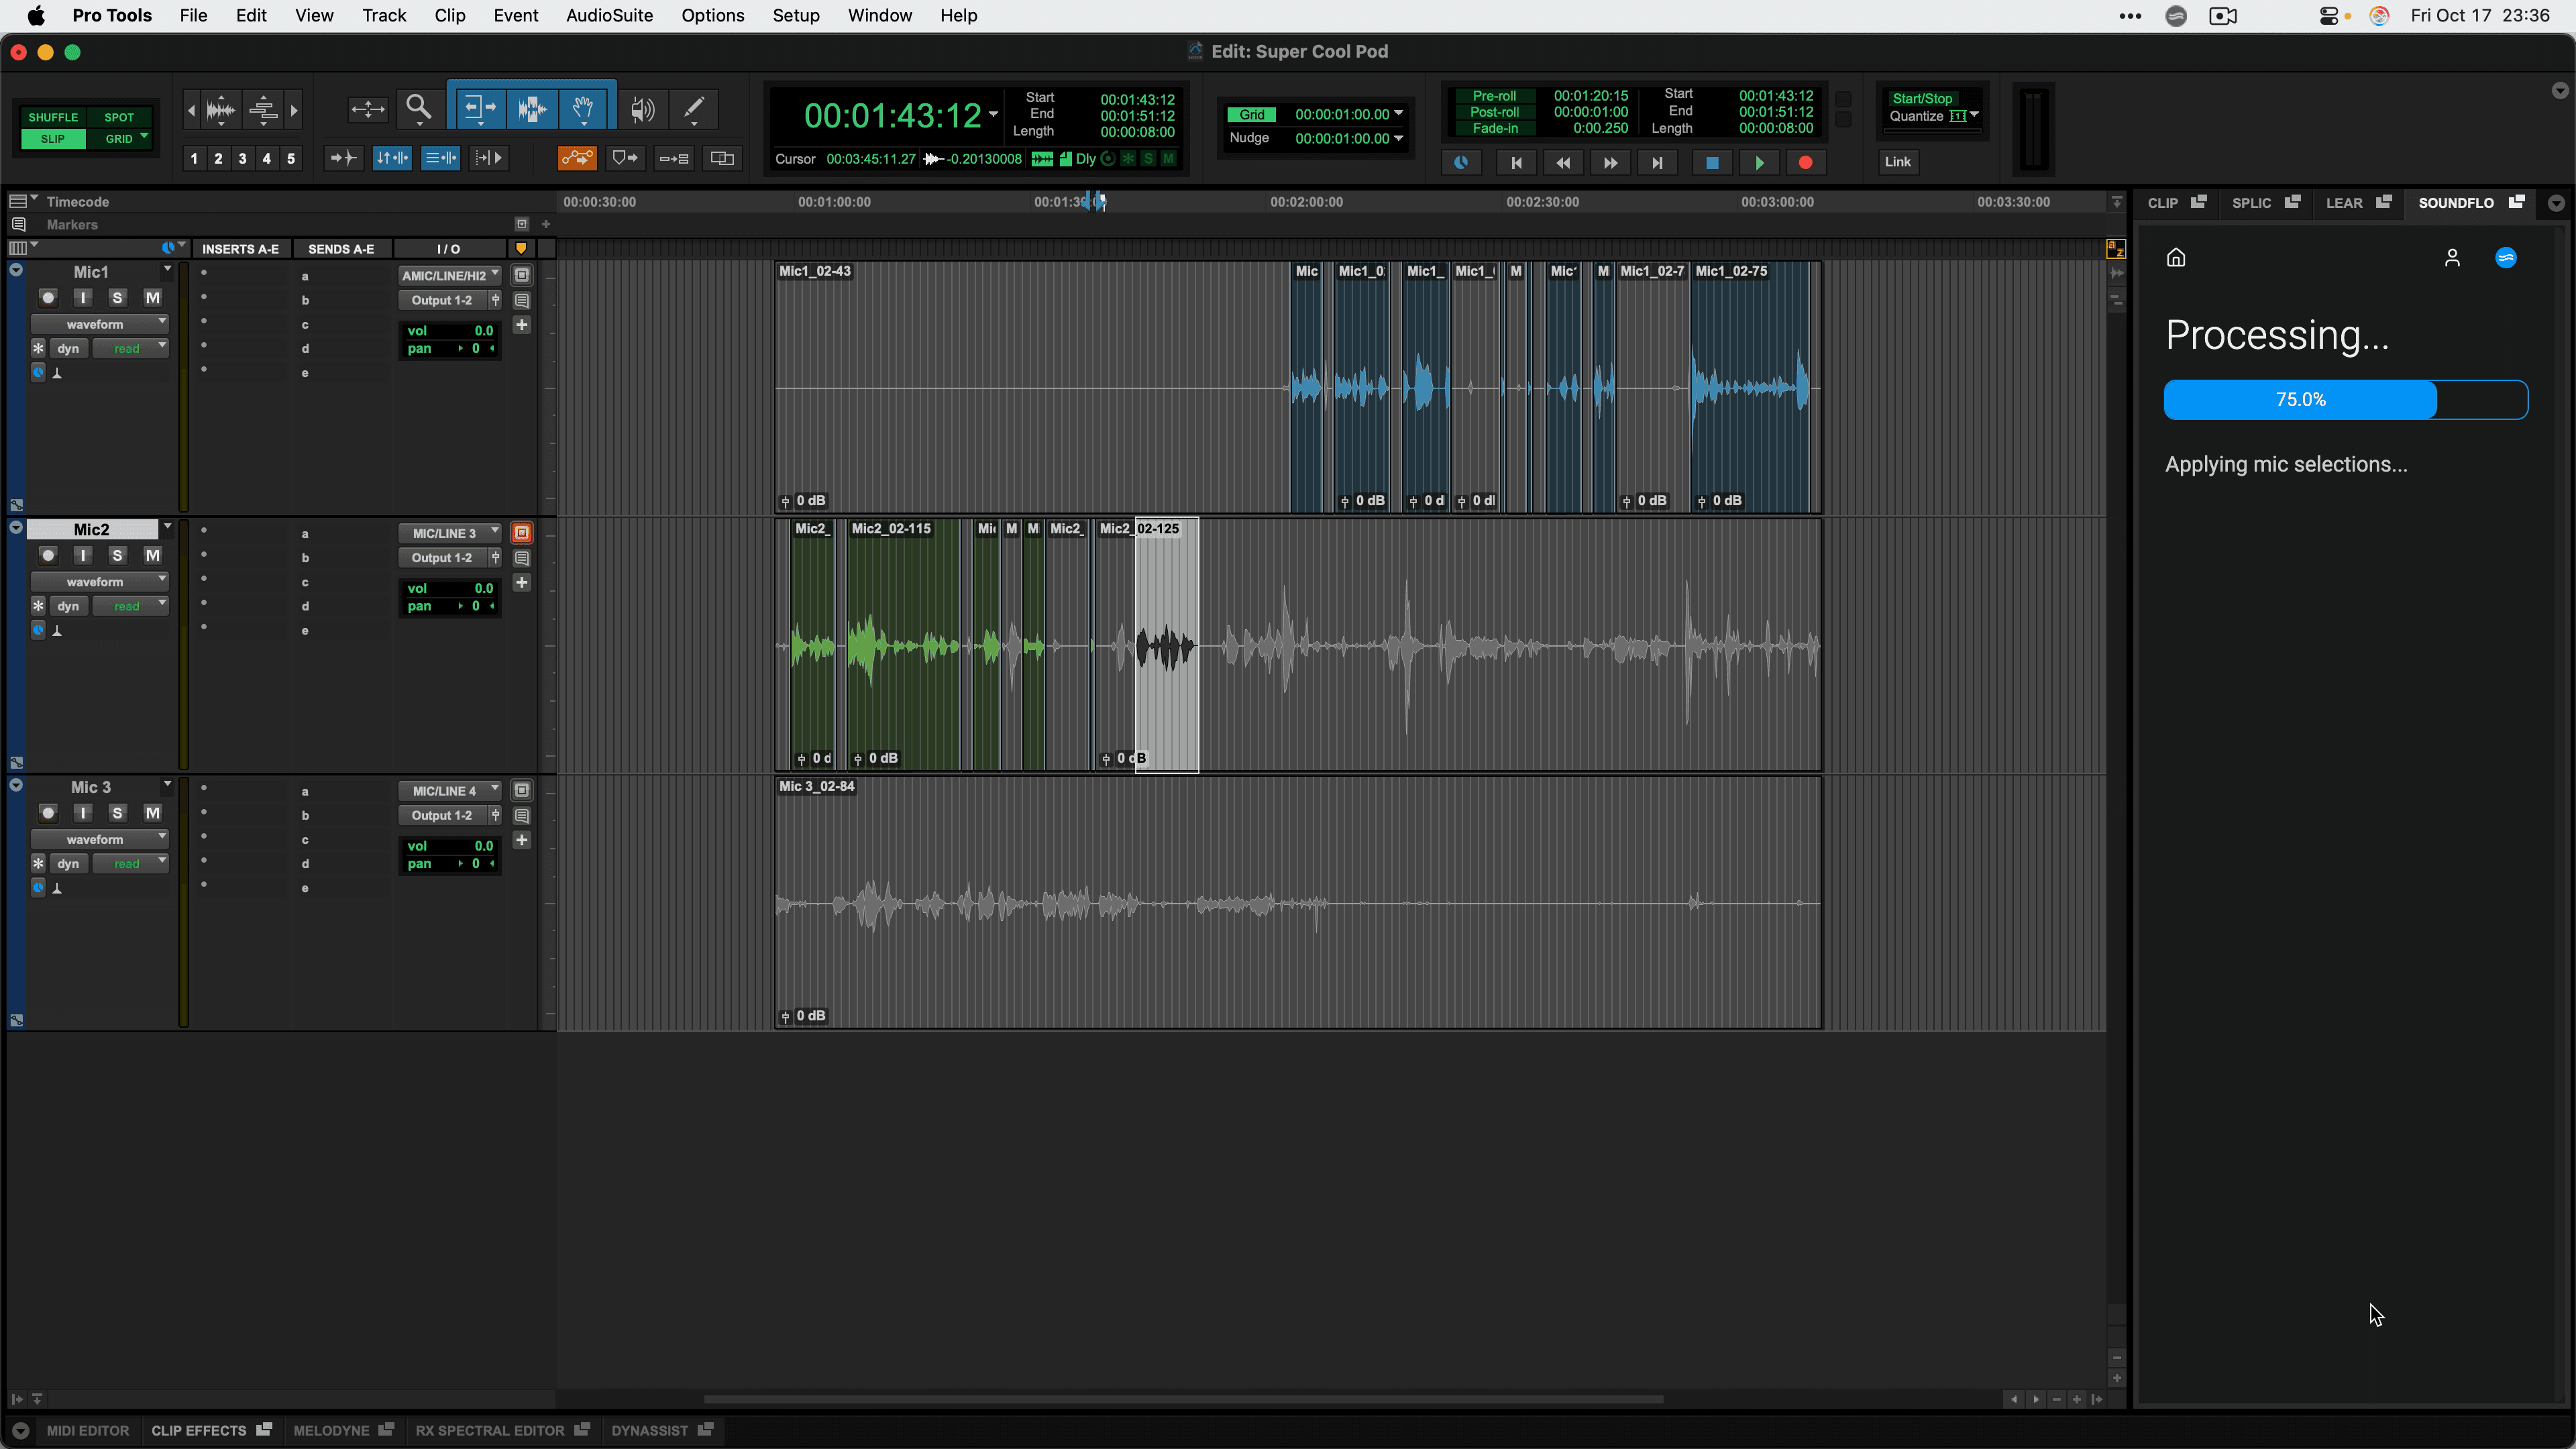Open the AudioSuite menu
The image size is (2576, 1449).
point(609,15)
